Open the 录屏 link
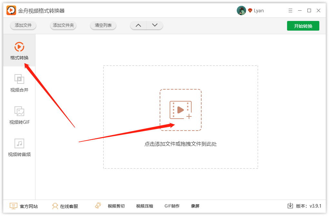 tap(195, 206)
